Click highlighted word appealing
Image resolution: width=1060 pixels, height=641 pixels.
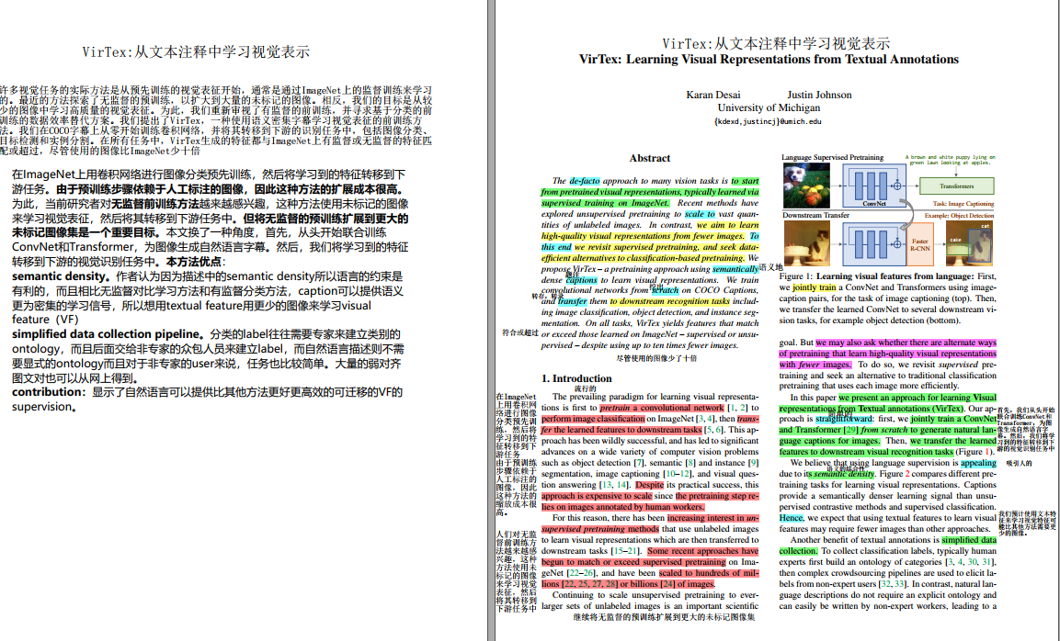(978, 463)
